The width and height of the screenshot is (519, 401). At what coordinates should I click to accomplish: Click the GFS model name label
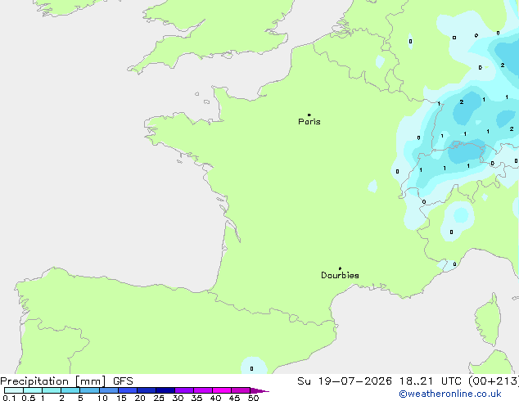coord(123,381)
